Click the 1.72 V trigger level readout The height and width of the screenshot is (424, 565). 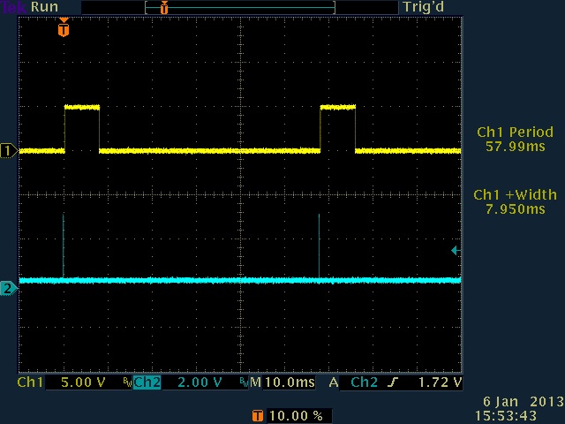click(x=440, y=382)
